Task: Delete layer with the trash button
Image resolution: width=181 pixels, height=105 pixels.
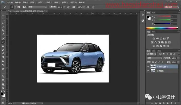Action: click(x=175, y=103)
